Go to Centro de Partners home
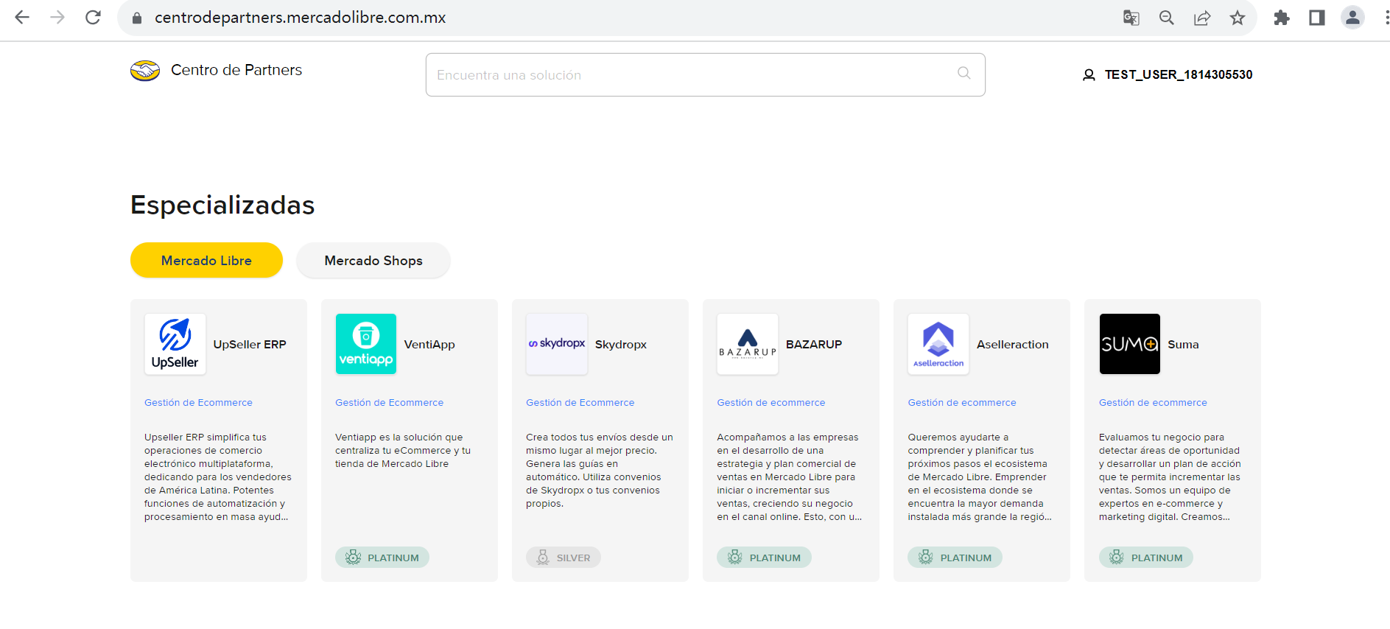1390x629 pixels. [x=236, y=70]
